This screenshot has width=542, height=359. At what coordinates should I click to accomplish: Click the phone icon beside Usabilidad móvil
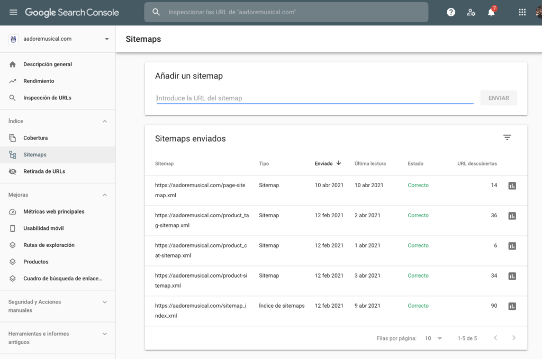pos(13,228)
